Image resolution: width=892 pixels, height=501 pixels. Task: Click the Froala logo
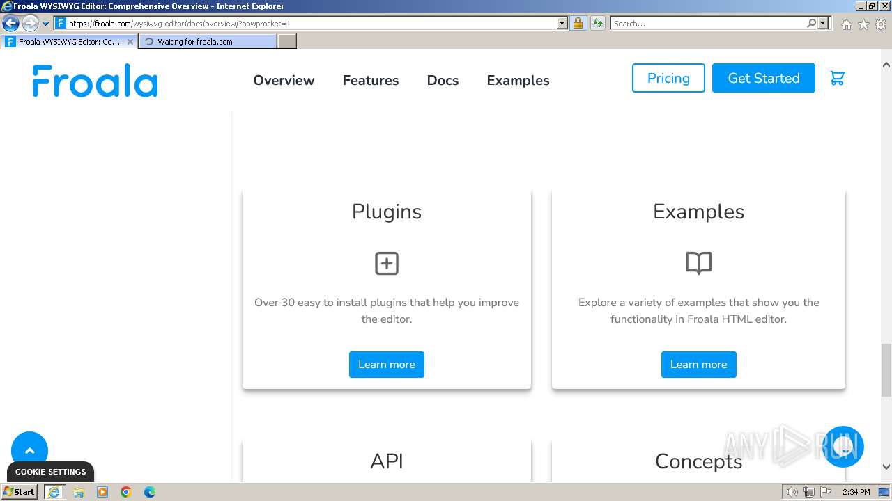[95, 80]
